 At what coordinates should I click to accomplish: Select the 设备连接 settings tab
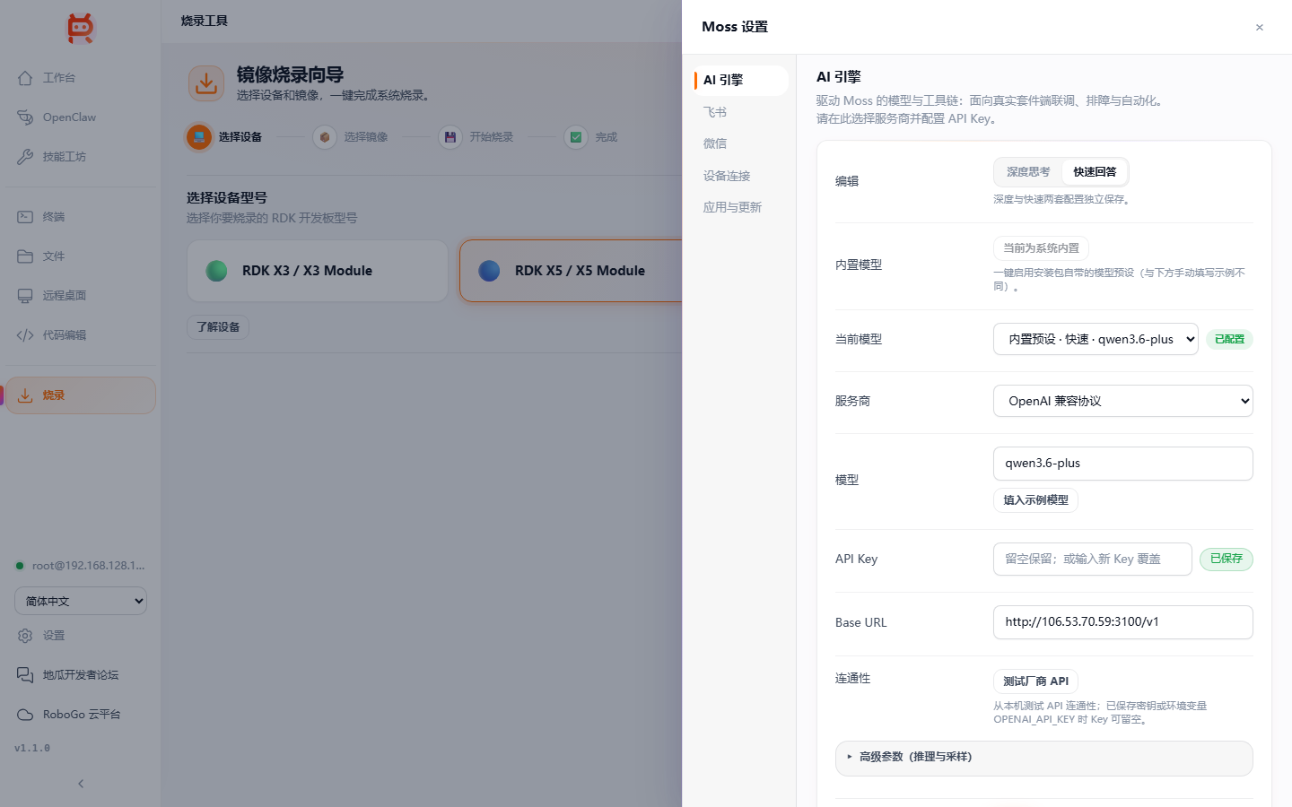(x=741, y=176)
